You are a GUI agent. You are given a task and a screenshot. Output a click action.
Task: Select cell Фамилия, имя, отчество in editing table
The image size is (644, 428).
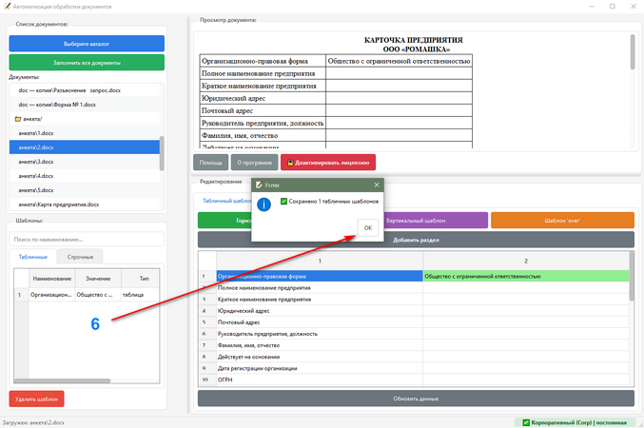pyautogui.click(x=320, y=345)
